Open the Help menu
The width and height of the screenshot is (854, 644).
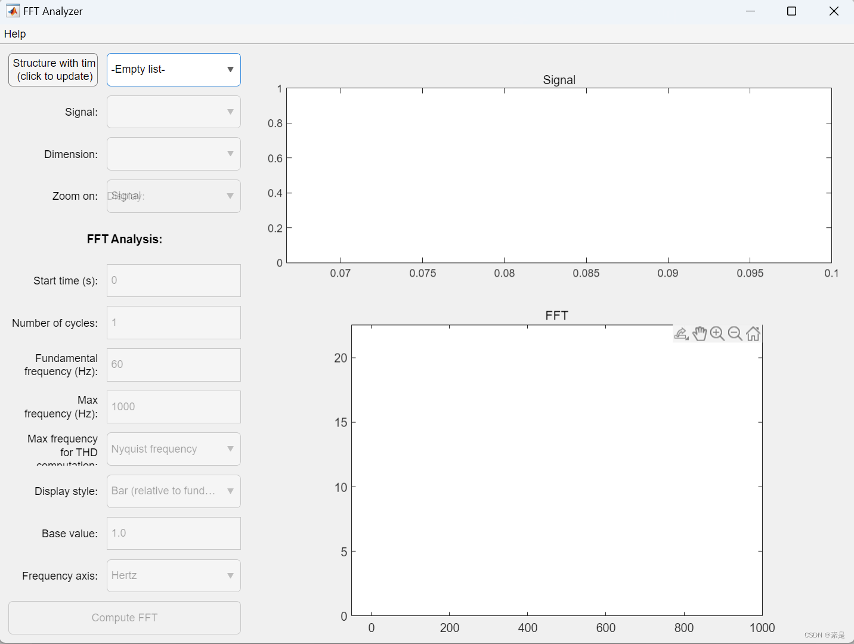[x=15, y=34]
